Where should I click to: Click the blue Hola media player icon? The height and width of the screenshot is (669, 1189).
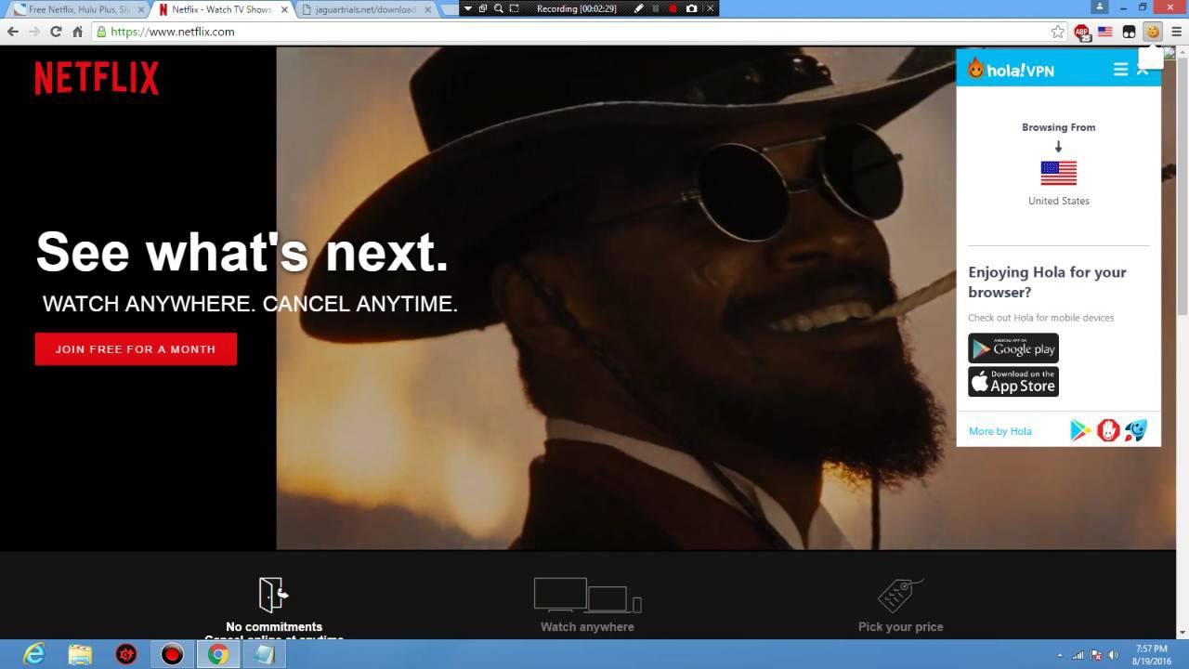(1136, 430)
